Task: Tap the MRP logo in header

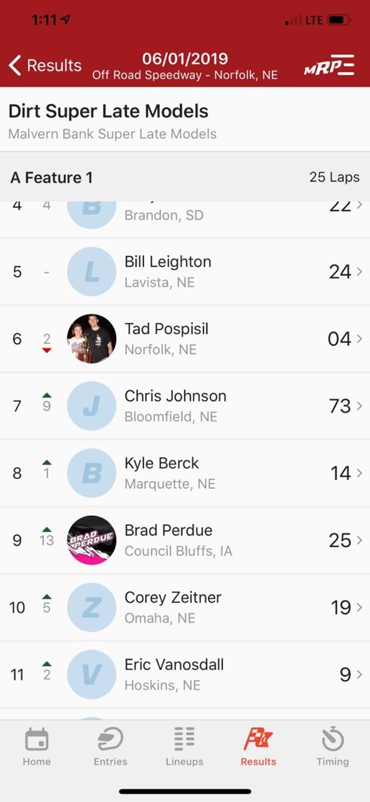Action: [x=329, y=65]
